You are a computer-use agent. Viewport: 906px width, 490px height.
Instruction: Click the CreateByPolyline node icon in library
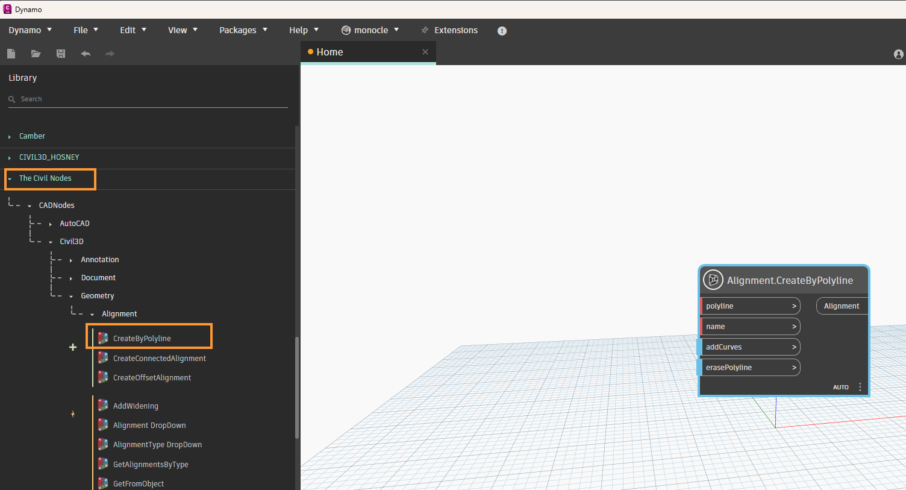pyautogui.click(x=103, y=338)
